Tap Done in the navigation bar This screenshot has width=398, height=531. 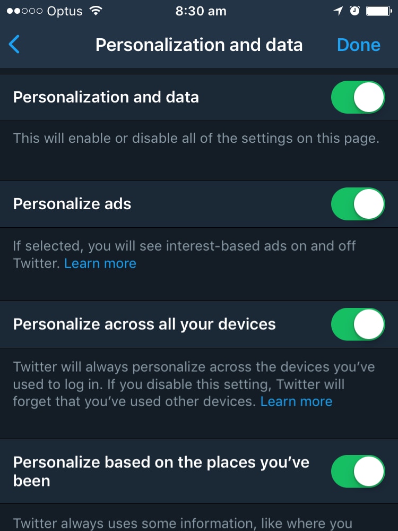[359, 45]
